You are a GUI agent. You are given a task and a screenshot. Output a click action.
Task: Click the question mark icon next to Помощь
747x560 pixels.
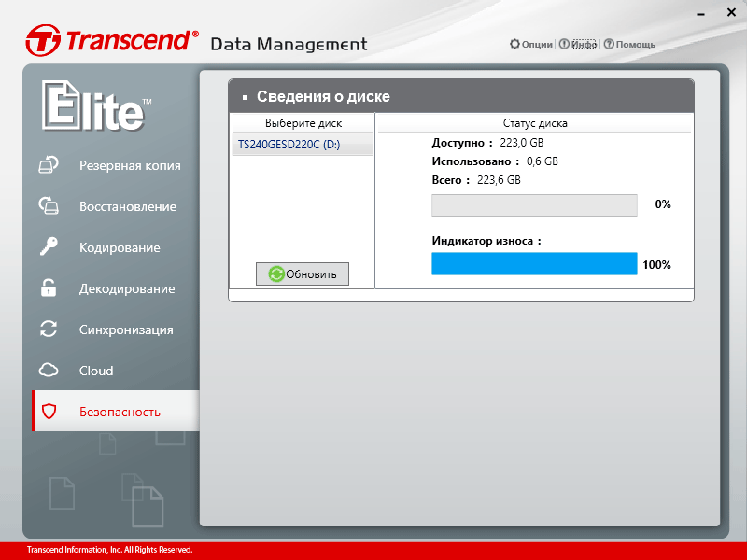click(x=609, y=44)
